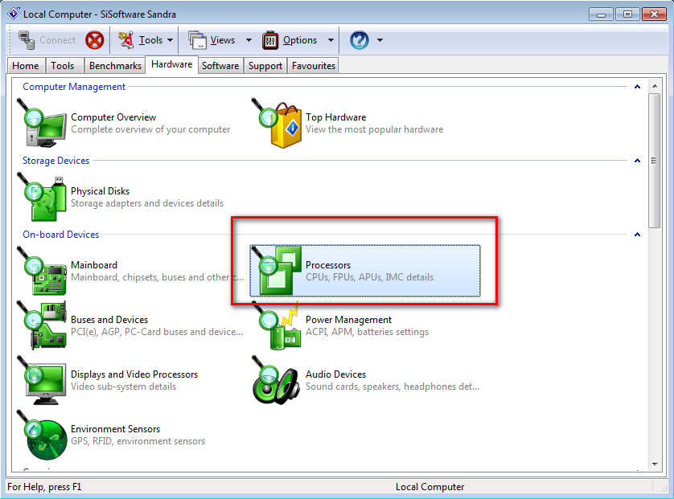Open the Environment Sensors radar icon
The width and height of the screenshot is (674, 499).
click(42, 435)
